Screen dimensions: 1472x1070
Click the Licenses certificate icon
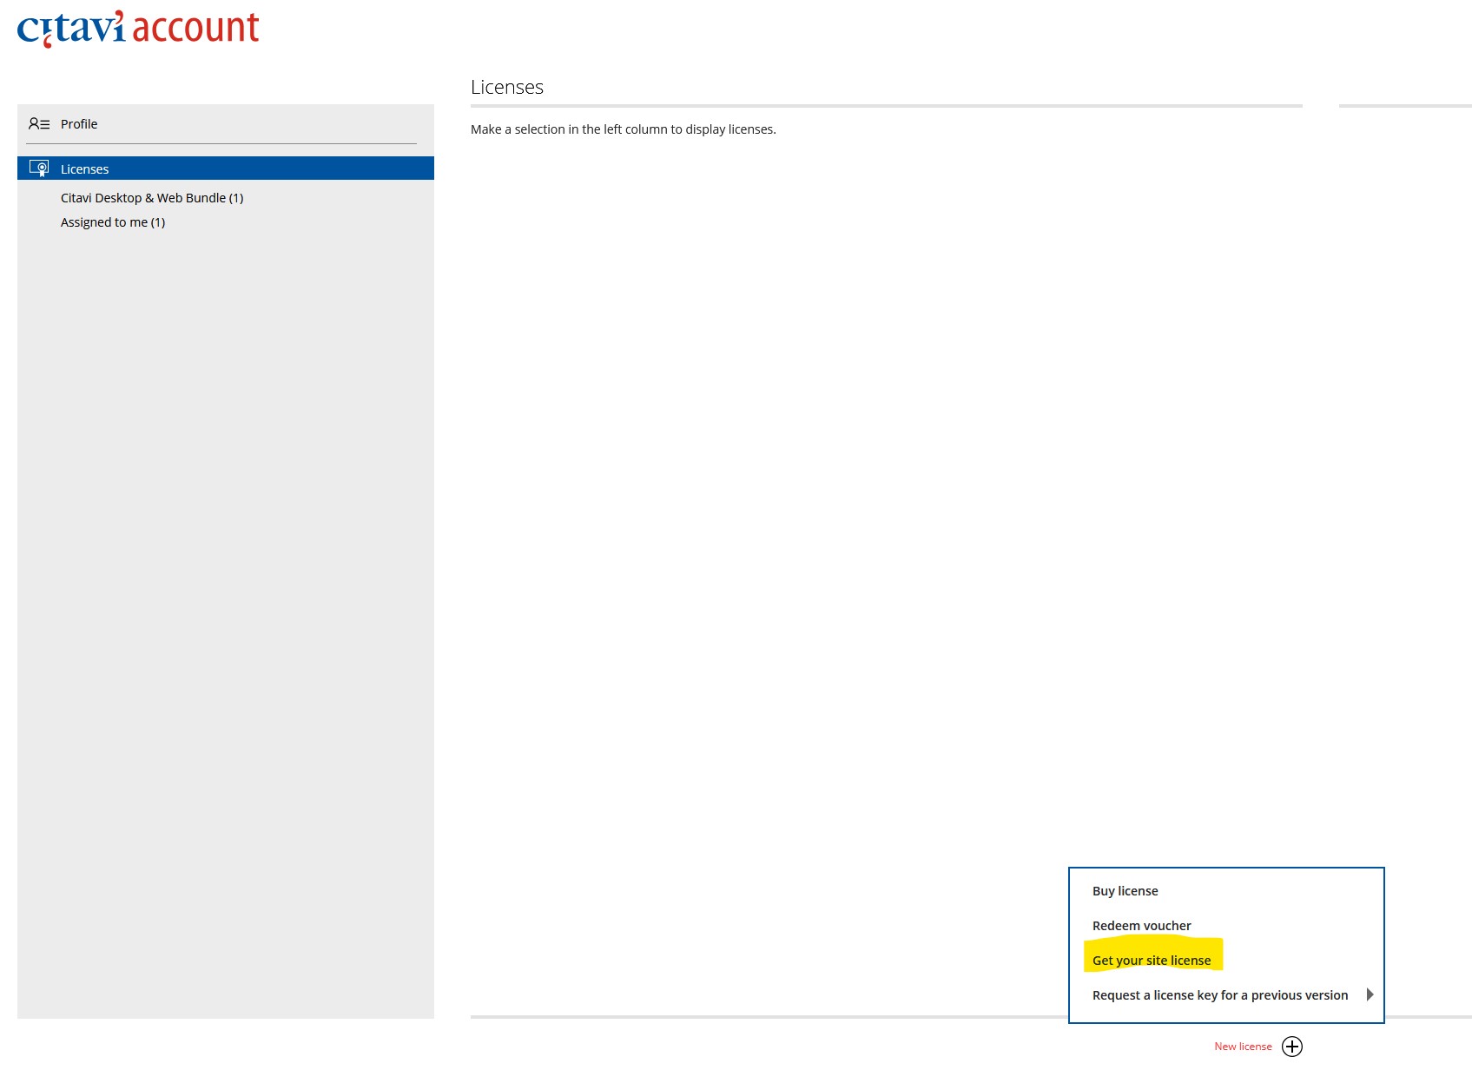point(39,168)
